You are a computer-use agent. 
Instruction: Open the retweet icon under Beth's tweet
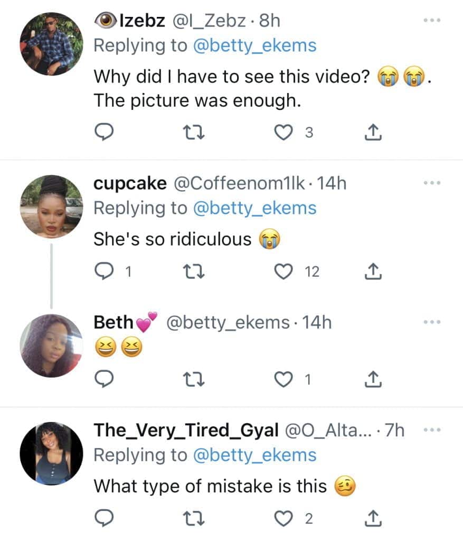[x=195, y=379]
